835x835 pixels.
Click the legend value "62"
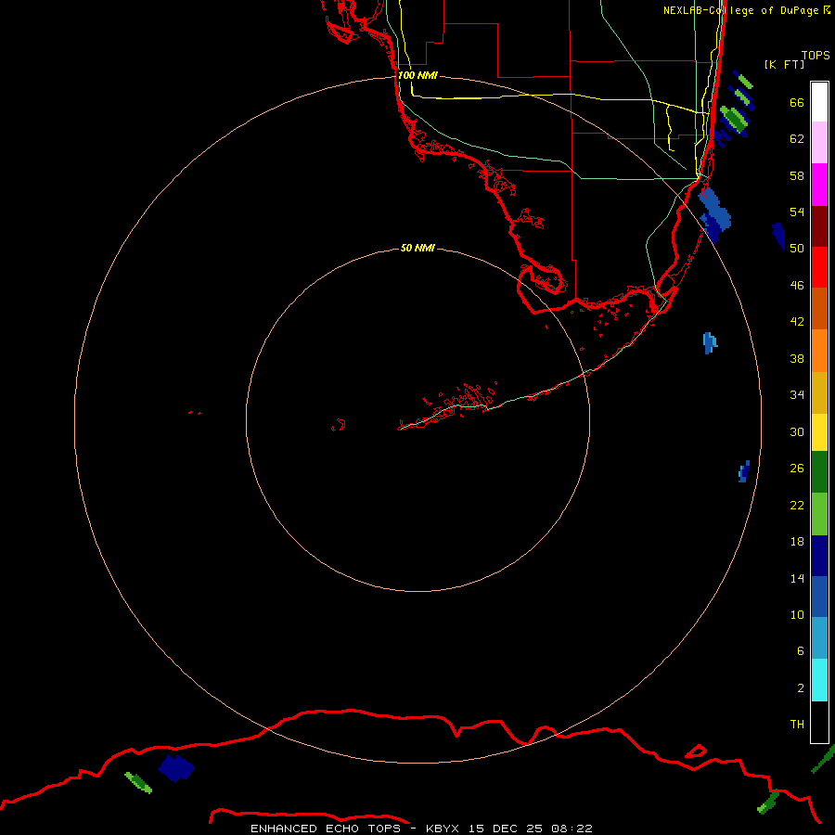[797, 139]
